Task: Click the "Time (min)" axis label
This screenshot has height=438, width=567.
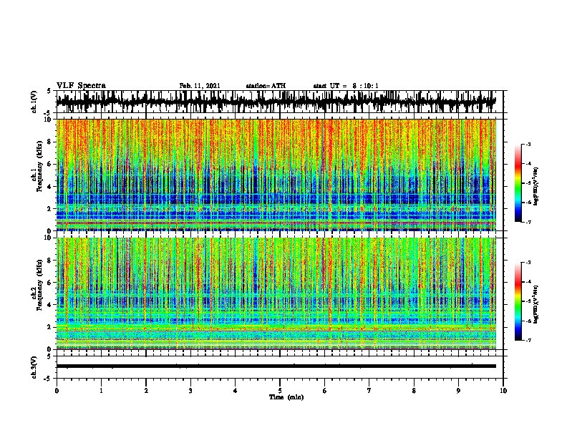Action: point(286,397)
